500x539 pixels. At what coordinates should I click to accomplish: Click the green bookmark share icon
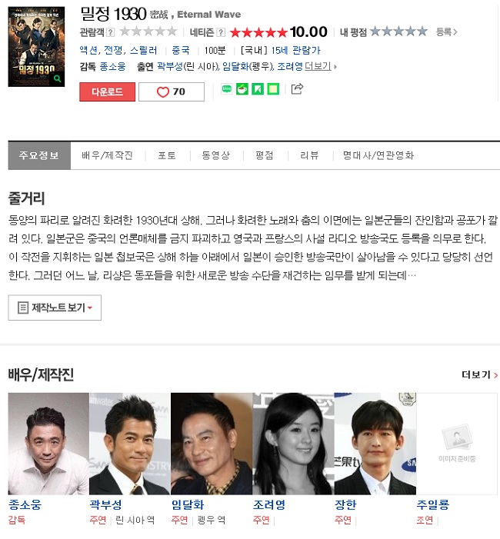pyautogui.click(x=258, y=89)
